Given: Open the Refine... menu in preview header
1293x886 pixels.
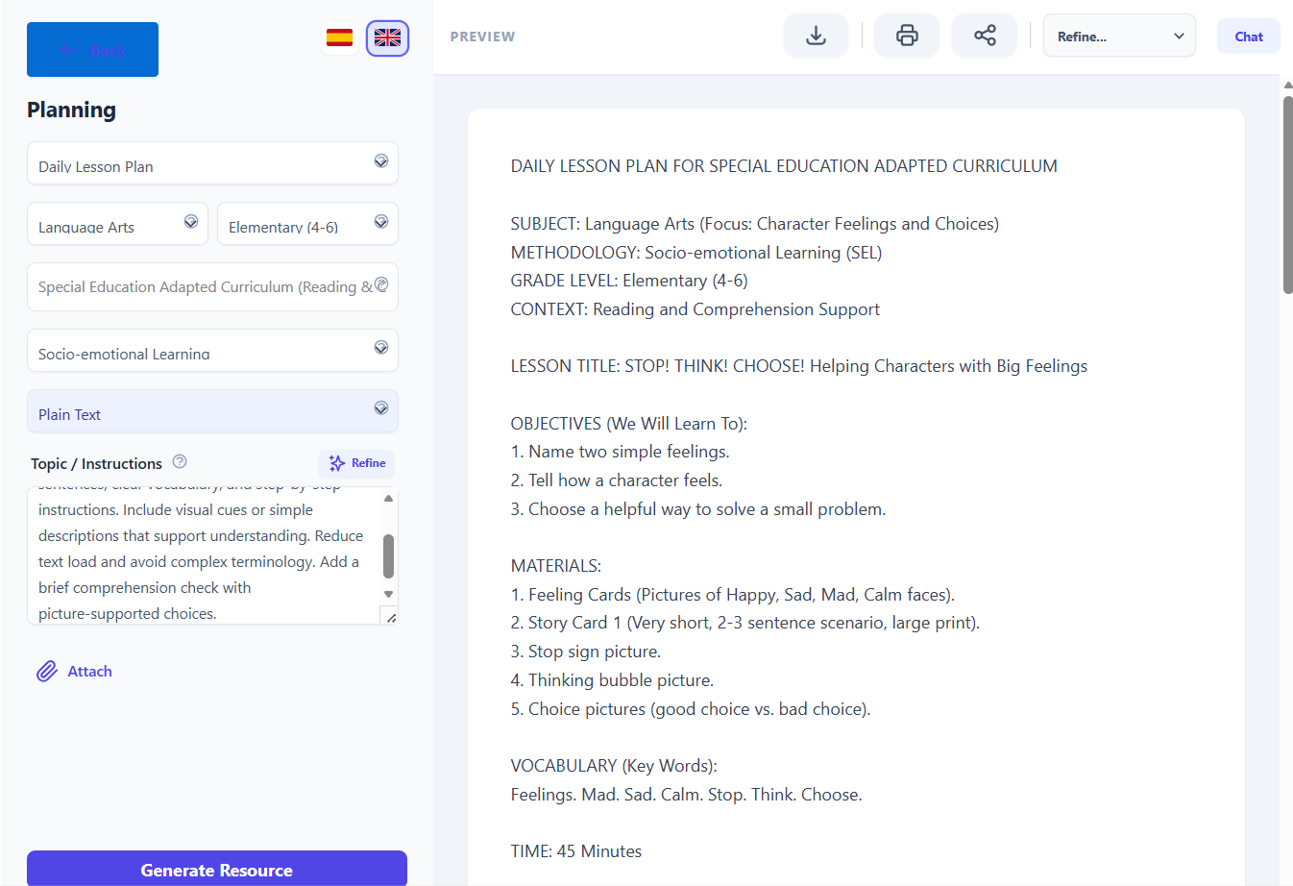Looking at the screenshot, I should point(1119,37).
